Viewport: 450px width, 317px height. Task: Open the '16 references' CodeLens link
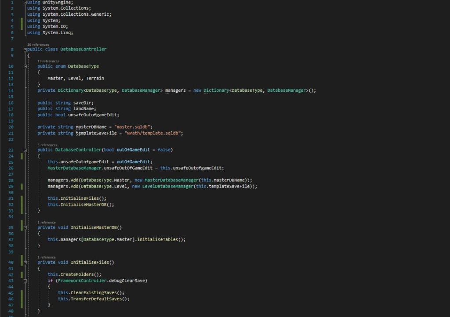point(38,45)
